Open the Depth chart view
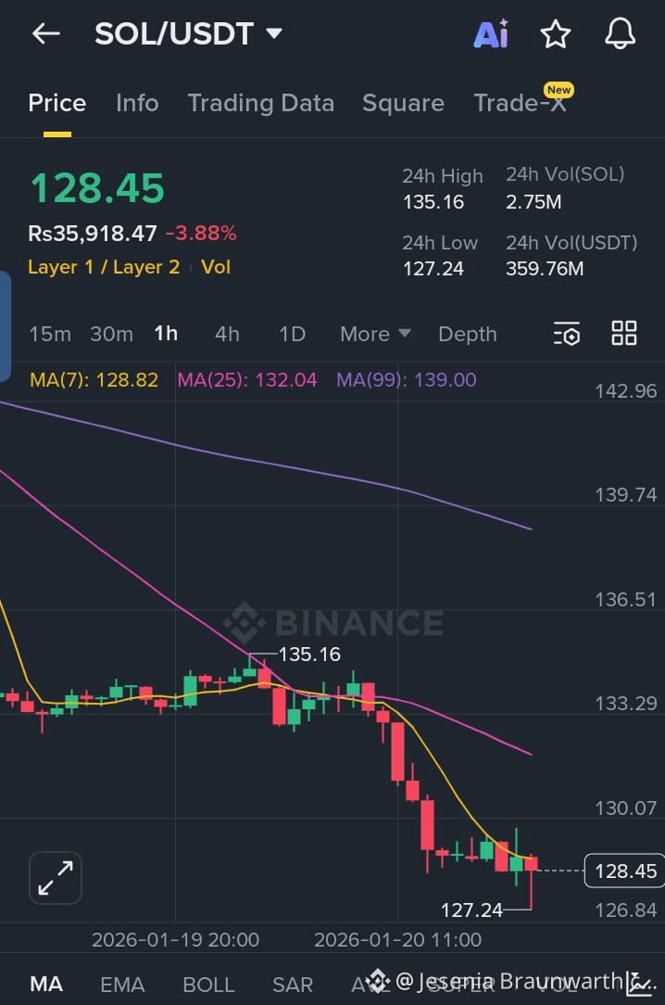Image resolution: width=665 pixels, height=1005 pixels. (x=467, y=334)
